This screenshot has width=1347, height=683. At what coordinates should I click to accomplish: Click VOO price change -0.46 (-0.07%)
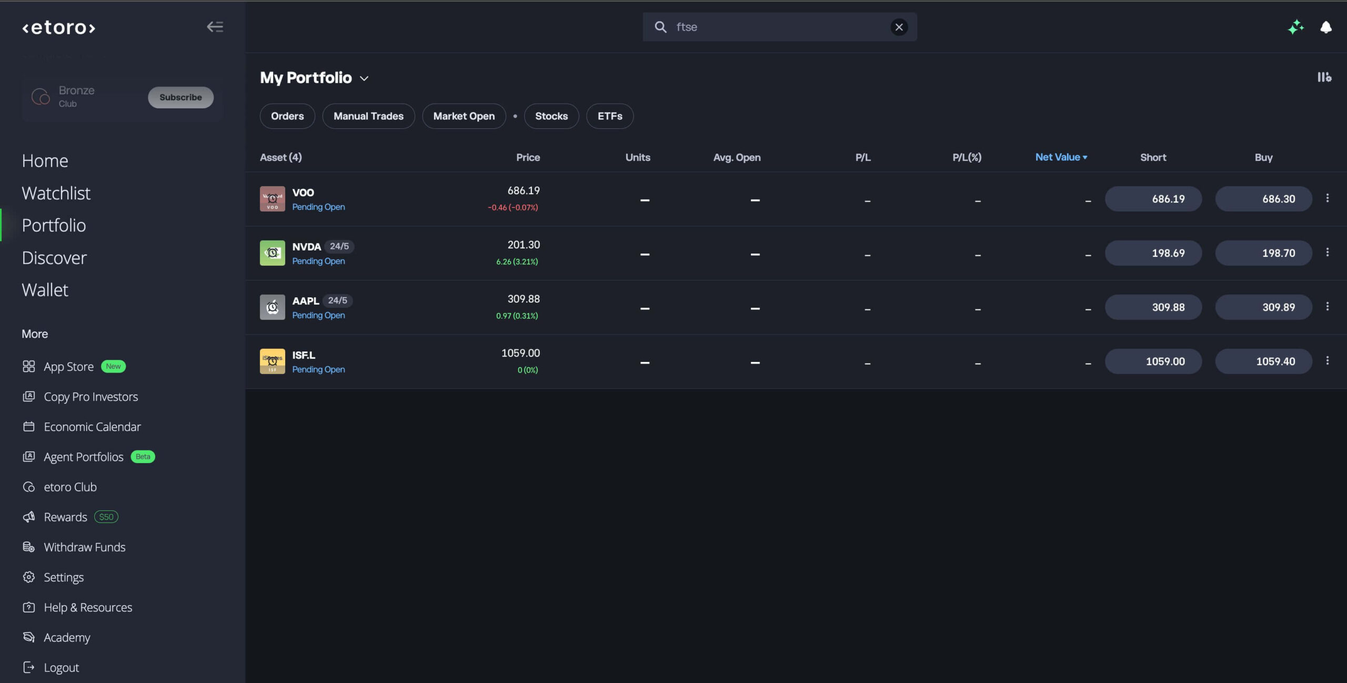[x=512, y=207]
